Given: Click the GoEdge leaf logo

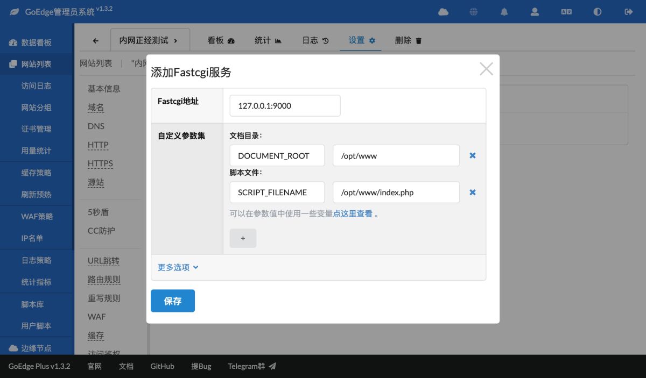Looking at the screenshot, I should pyautogui.click(x=14, y=12).
